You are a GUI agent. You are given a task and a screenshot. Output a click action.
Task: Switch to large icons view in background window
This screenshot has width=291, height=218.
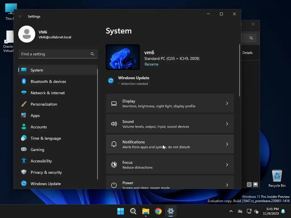(255, 185)
